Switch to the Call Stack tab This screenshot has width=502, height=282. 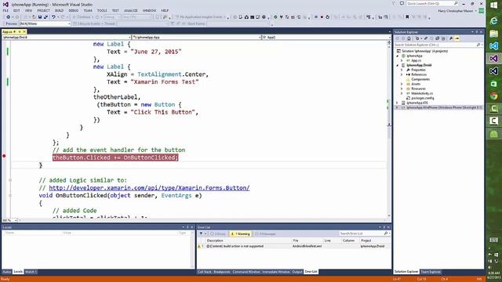coord(204,272)
